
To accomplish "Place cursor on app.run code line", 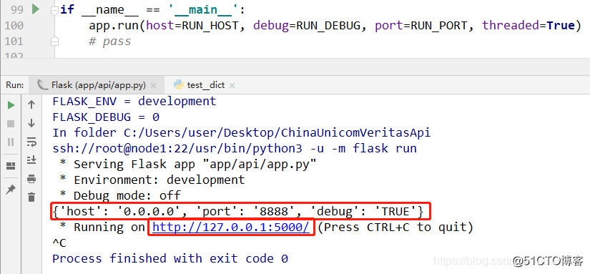I will 335,25.
